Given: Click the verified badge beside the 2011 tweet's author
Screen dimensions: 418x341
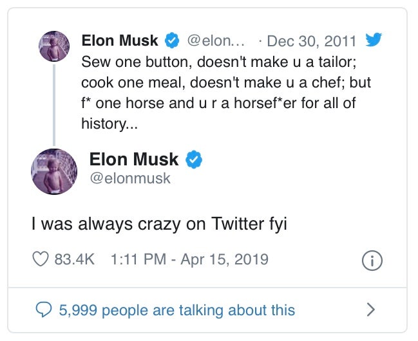Looking at the screenshot, I should 172,41.
